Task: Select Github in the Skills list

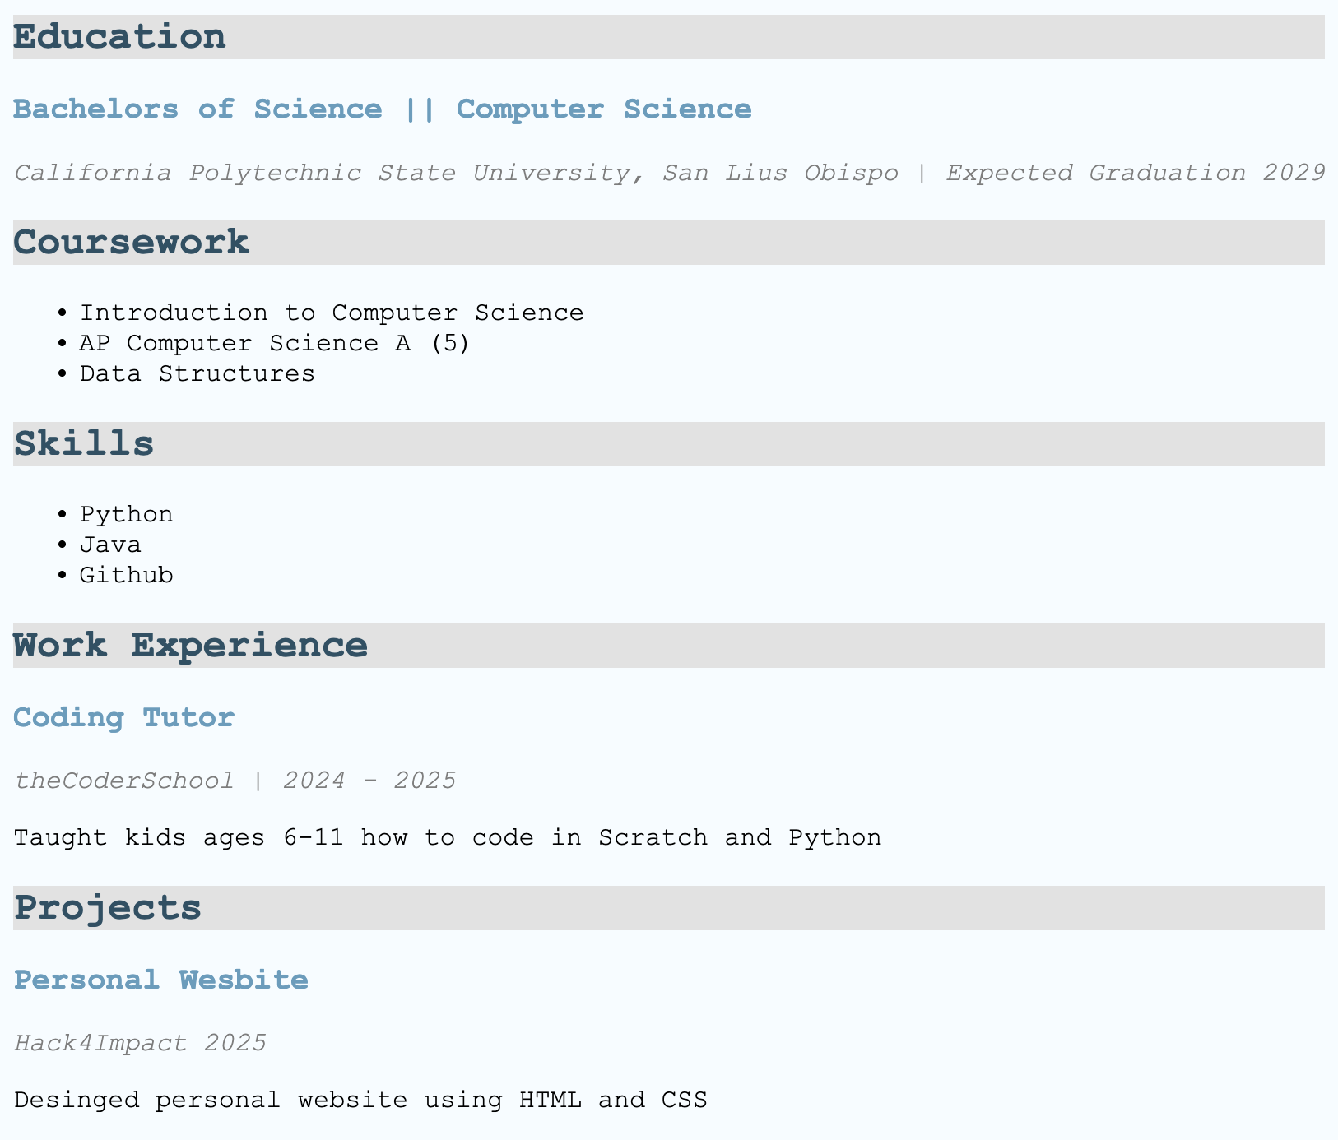Action: (x=126, y=576)
